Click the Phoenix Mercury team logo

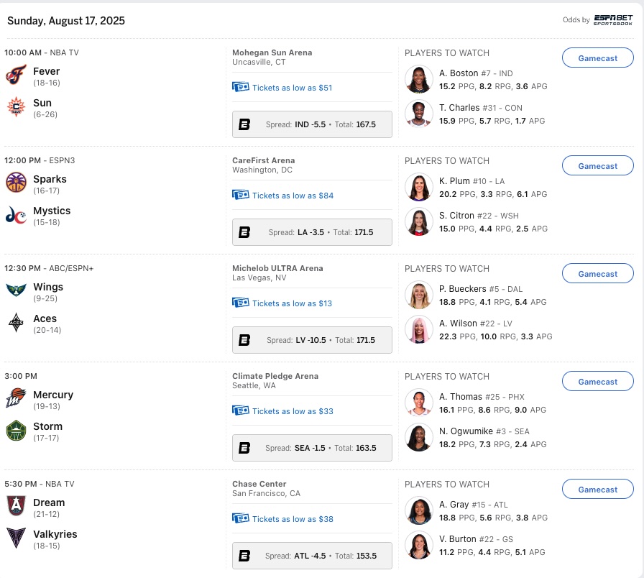pos(16,398)
